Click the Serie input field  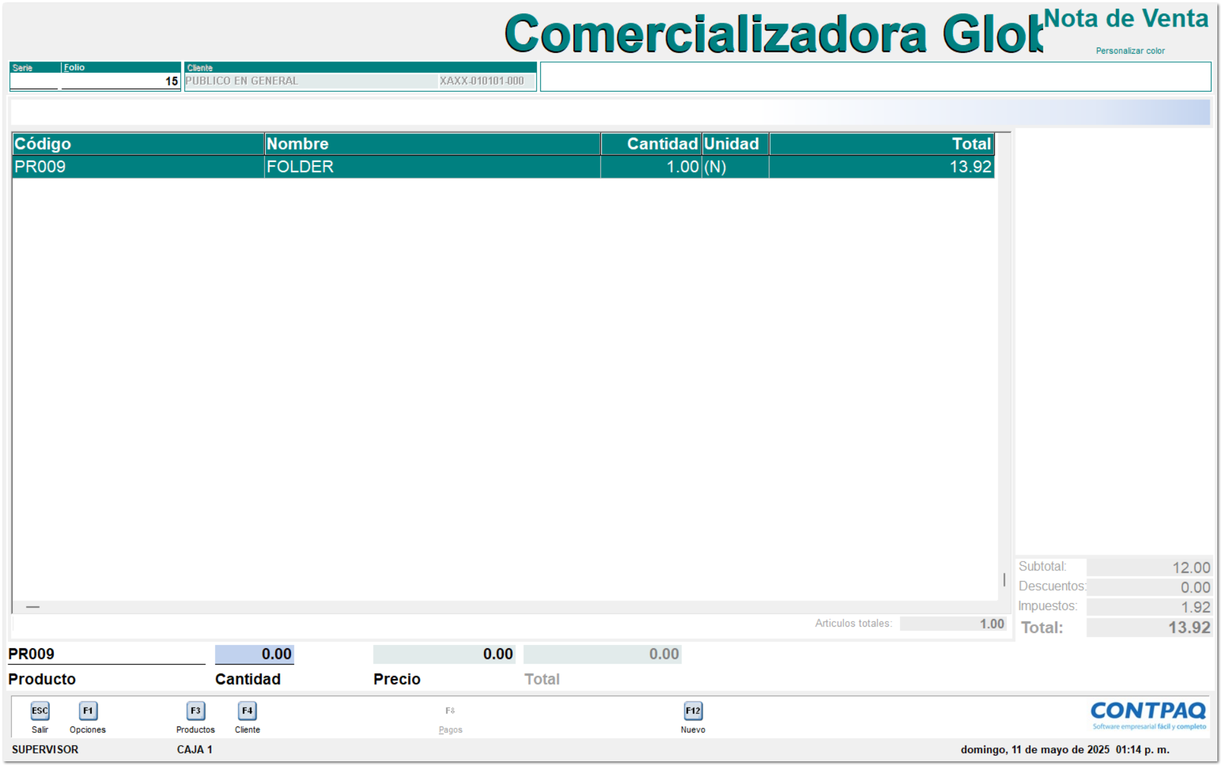(x=33, y=80)
